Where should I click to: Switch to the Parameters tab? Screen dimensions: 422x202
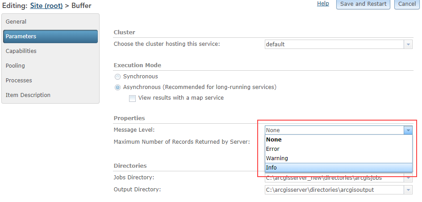(21, 36)
